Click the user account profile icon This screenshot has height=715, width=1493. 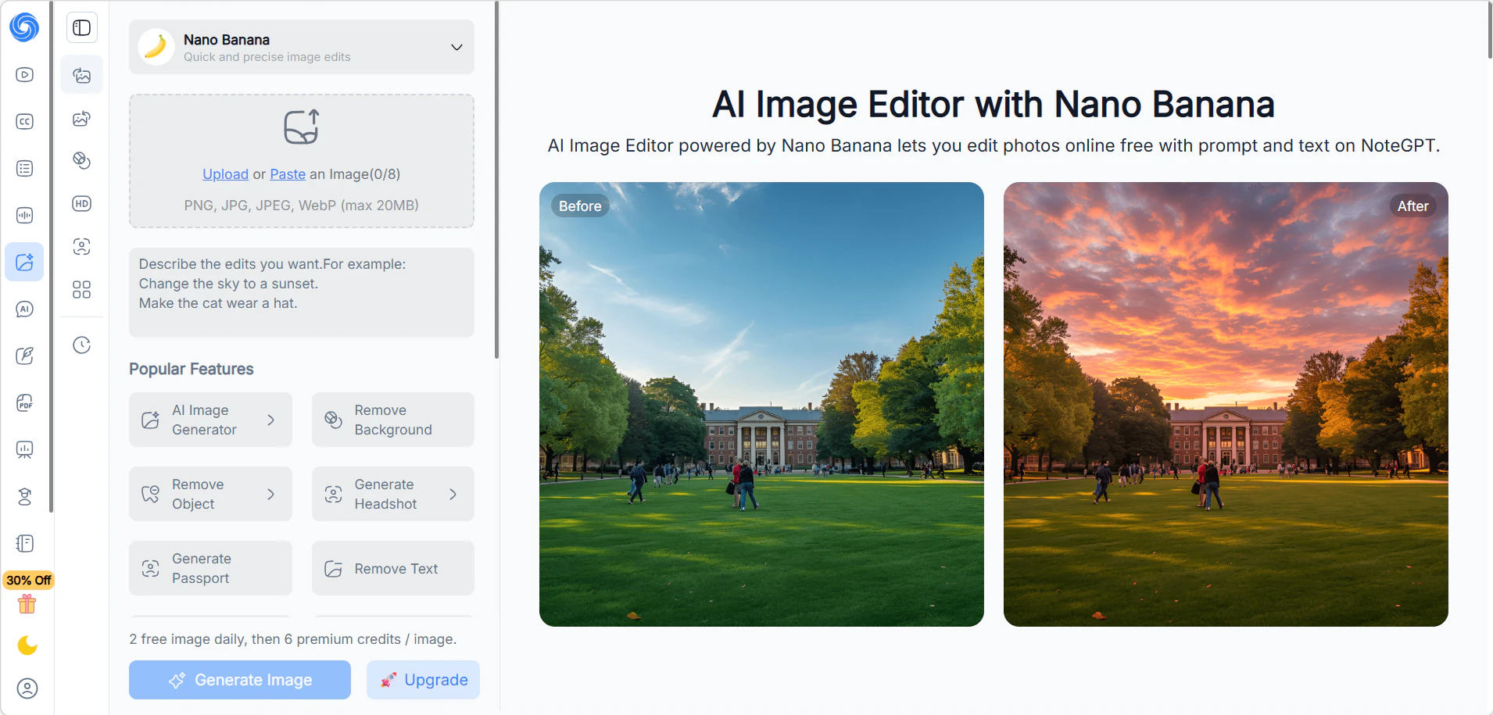pyautogui.click(x=27, y=688)
